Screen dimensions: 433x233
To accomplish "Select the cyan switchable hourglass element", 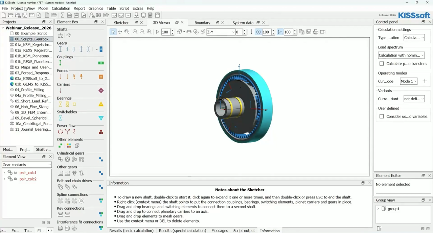I will coord(60,118).
